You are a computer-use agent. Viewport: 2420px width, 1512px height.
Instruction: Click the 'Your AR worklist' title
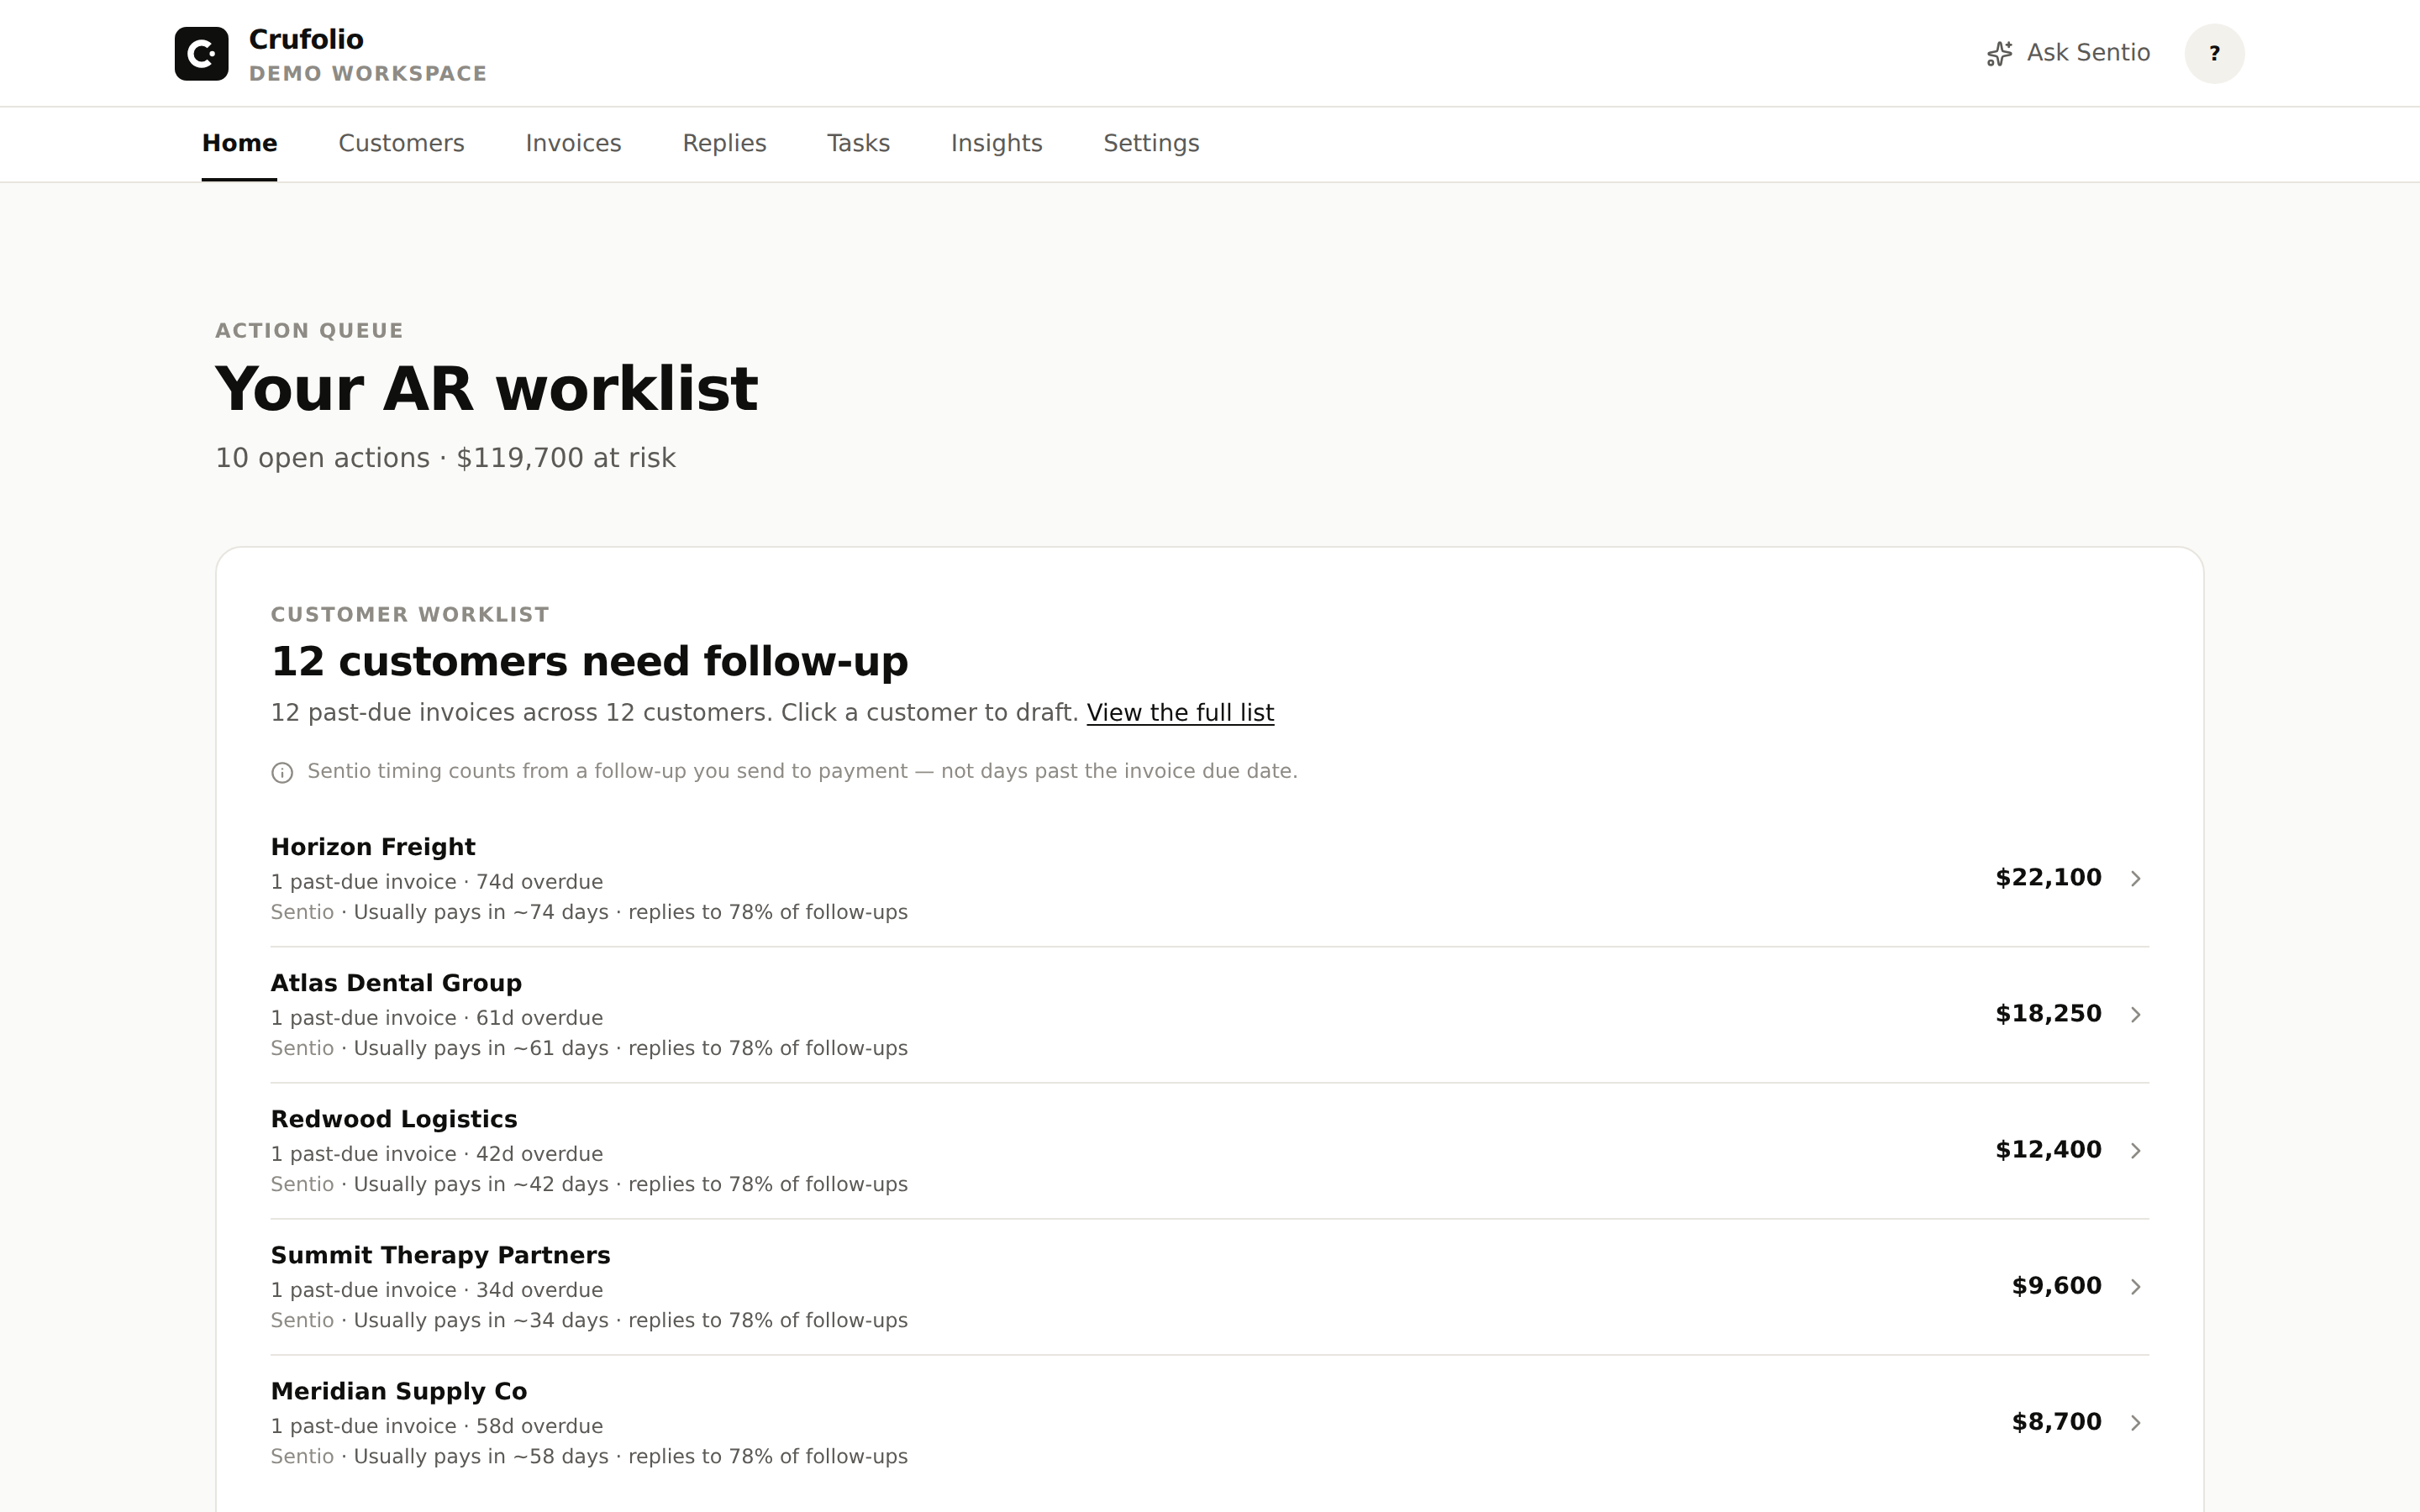coord(486,389)
